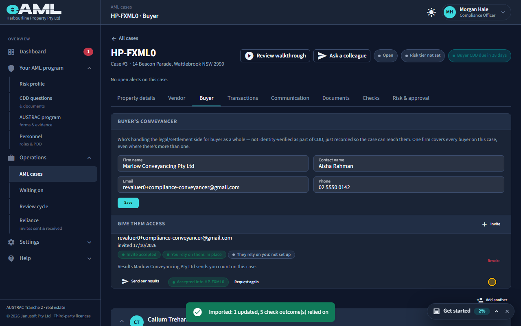Click the back arrow beside All cases

pos(114,38)
